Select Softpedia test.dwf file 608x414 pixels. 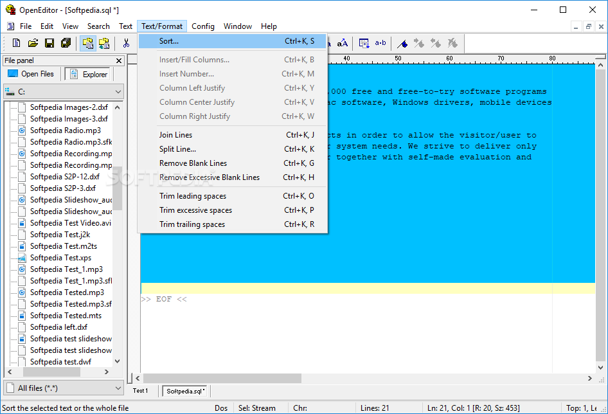point(60,362)
